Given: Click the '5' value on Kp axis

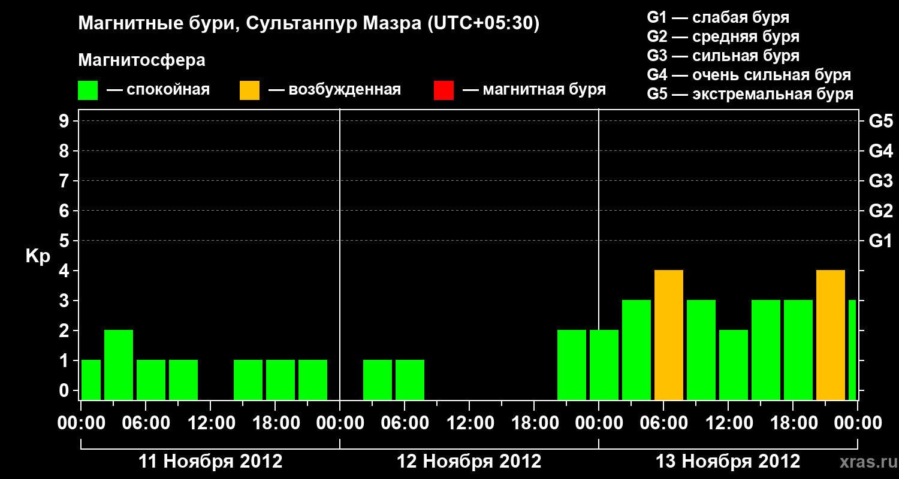Looking at the screenshot, I should pyautogui.click(x=65, y=241).
